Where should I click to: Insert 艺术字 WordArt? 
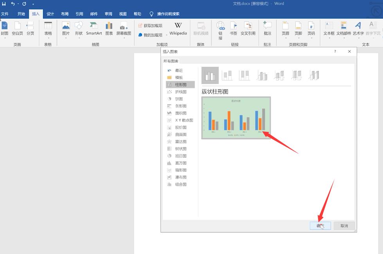pos(358,30)
